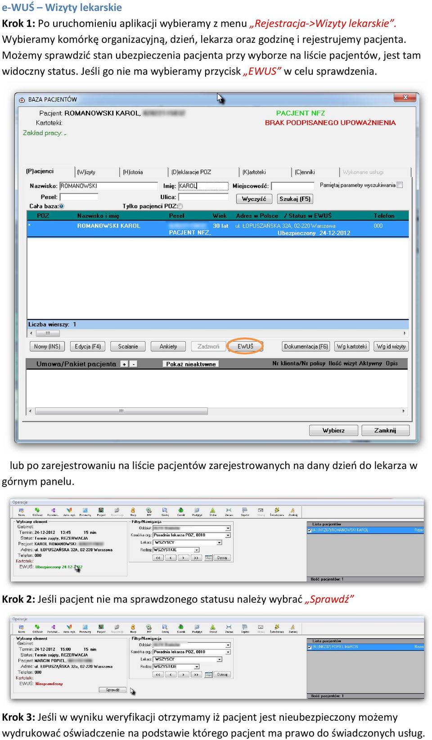This screenshot has height=740, width=432.
Task: Switch to (C)enniki tab
Action: pyautogui.click(x=315, y=172)
